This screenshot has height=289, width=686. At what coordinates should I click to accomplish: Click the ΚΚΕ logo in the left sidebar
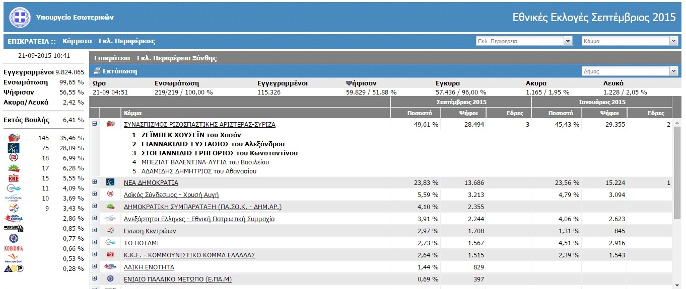pyautogui.click(x=14, y=178)
